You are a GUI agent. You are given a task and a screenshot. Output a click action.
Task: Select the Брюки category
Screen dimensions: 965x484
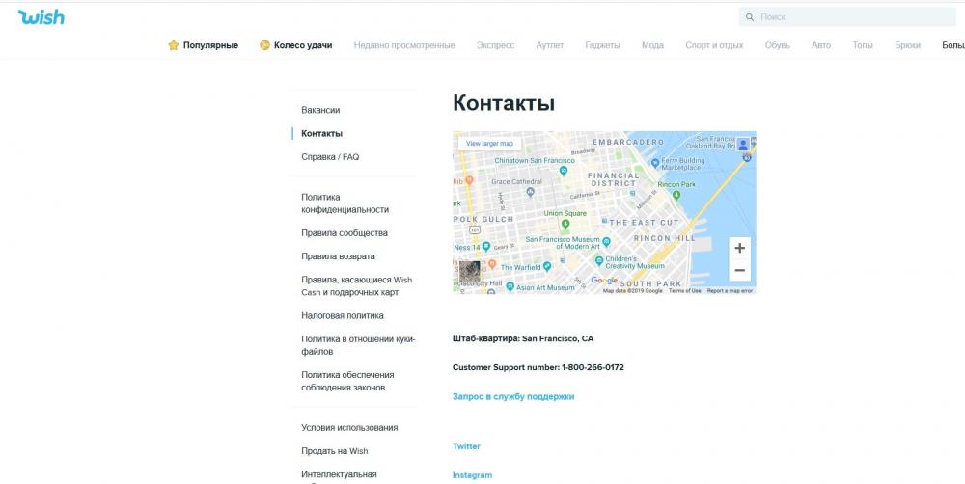coord(908,45)
